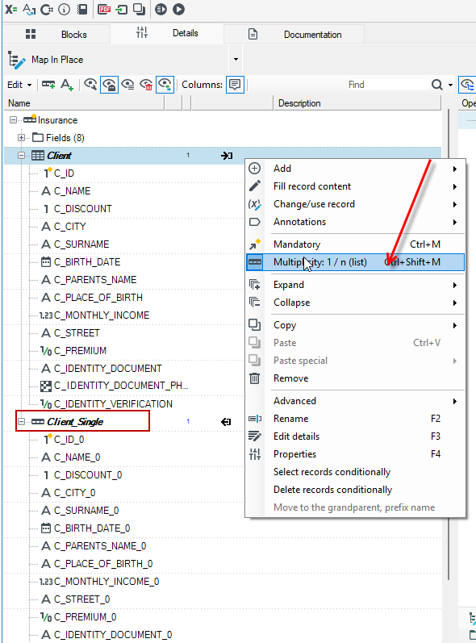The height and width of the screenshot is (643, 476).
Task: Collapse the Insurance root node
Action: tap(13, 119)
